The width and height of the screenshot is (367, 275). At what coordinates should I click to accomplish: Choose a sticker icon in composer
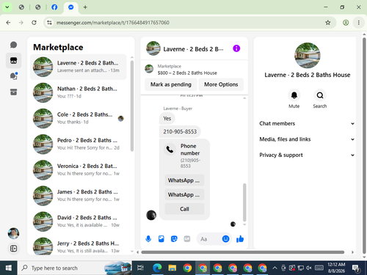(x=174, y=239)
